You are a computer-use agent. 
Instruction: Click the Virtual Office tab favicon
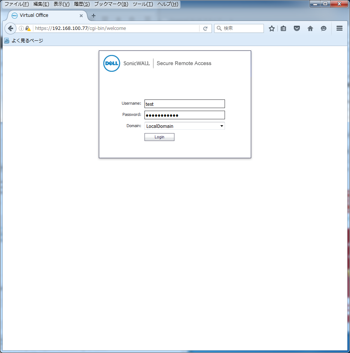(15, 15)
